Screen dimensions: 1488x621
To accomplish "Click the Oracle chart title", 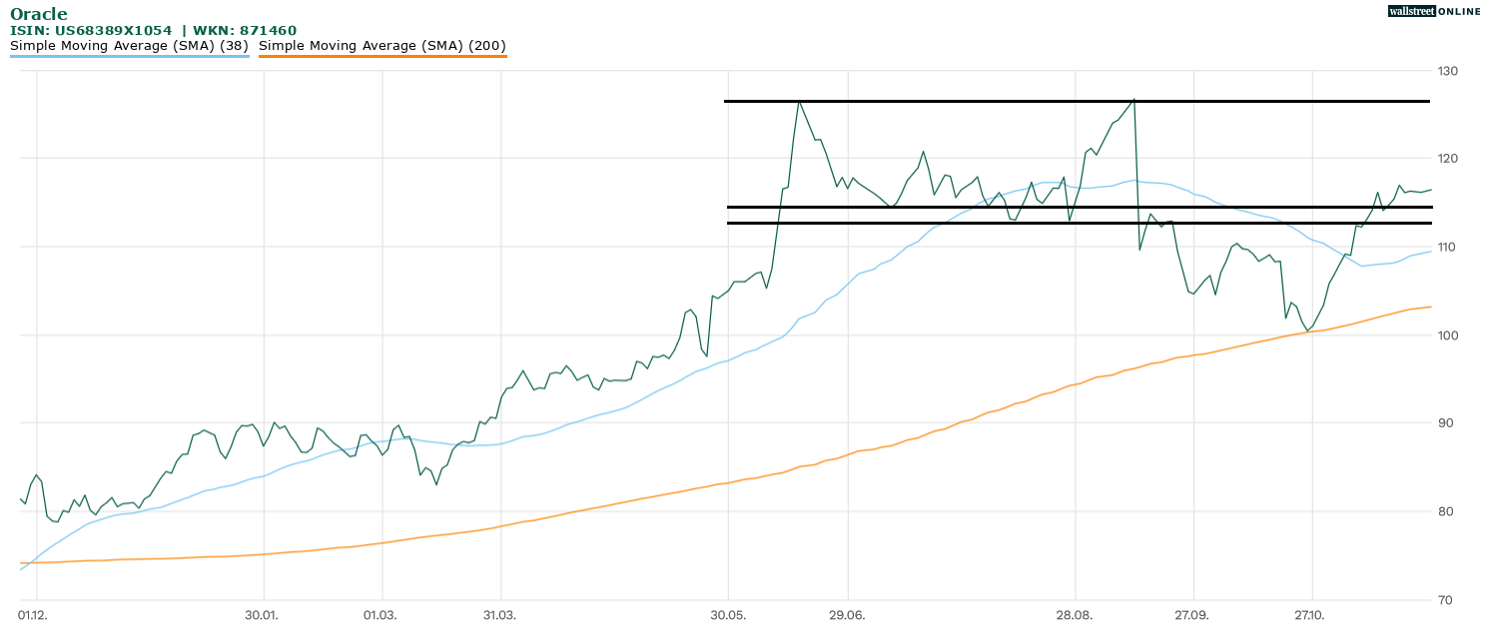I will 39,14.
